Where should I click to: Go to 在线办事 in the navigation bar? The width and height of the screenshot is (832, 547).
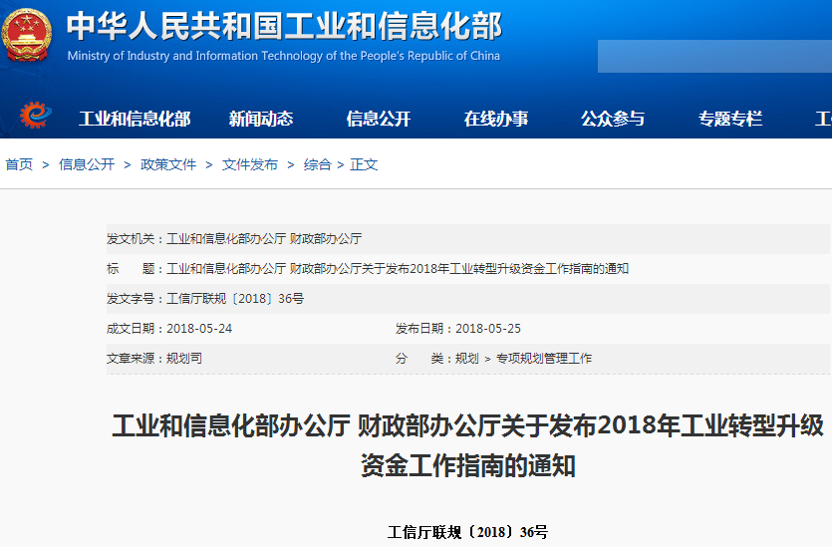point(496,119)
